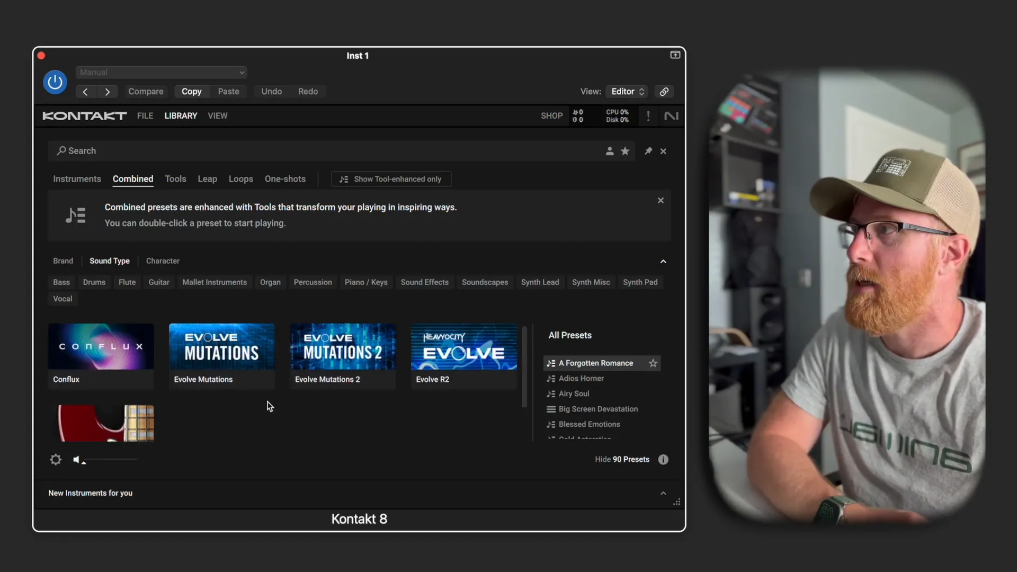Toggle the Soundscapes tag filter

485,282
